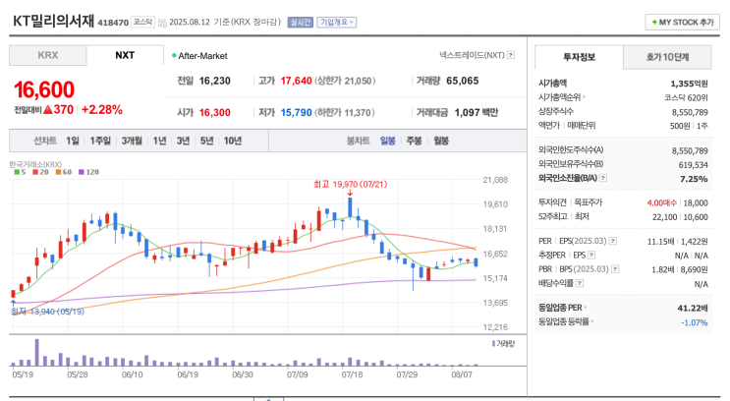Open the 동일업종 PER link
Screen dimensions: 730x401
point(562,308)
